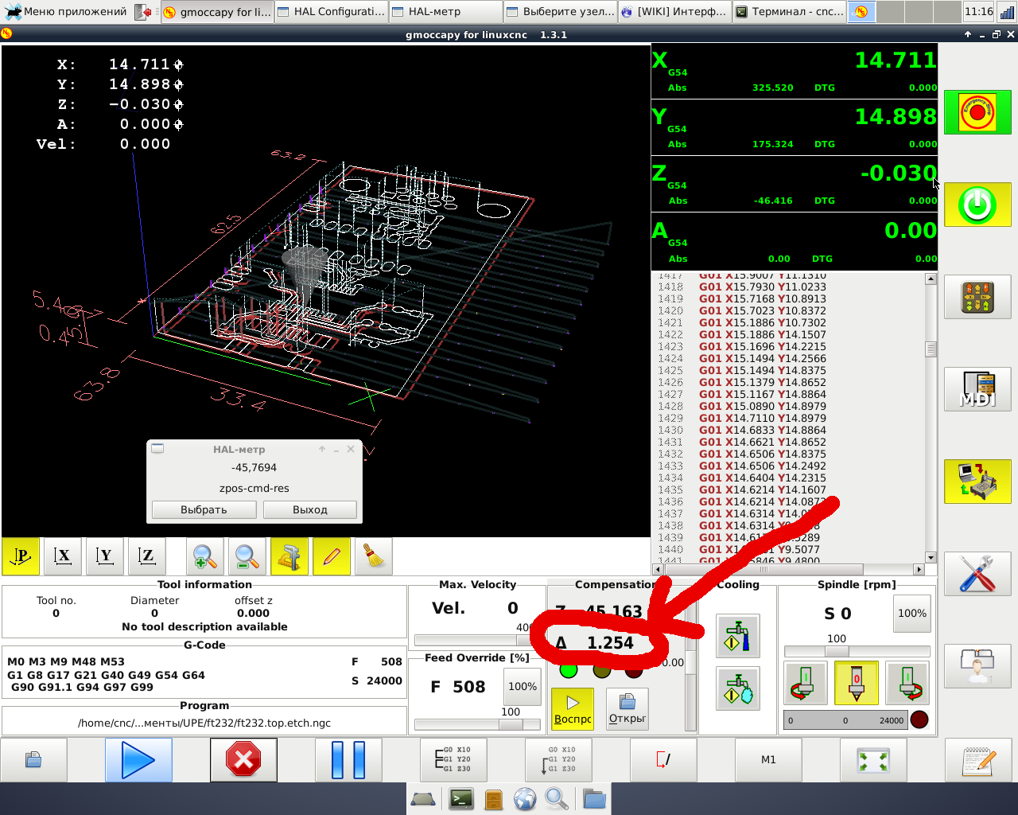The height and width of the screenshot is (815, 1018).
Task: Open the folder icon in bottom dock
Action: click(593, 798)
